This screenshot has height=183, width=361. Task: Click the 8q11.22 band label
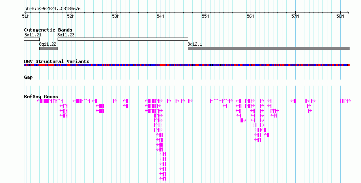(x=47, y=44)
